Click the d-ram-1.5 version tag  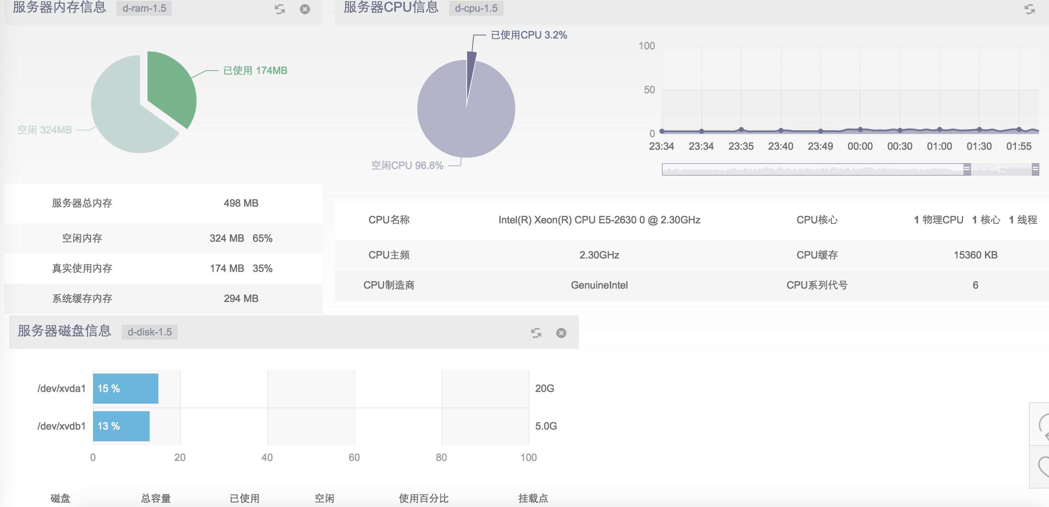pos(144,8)
